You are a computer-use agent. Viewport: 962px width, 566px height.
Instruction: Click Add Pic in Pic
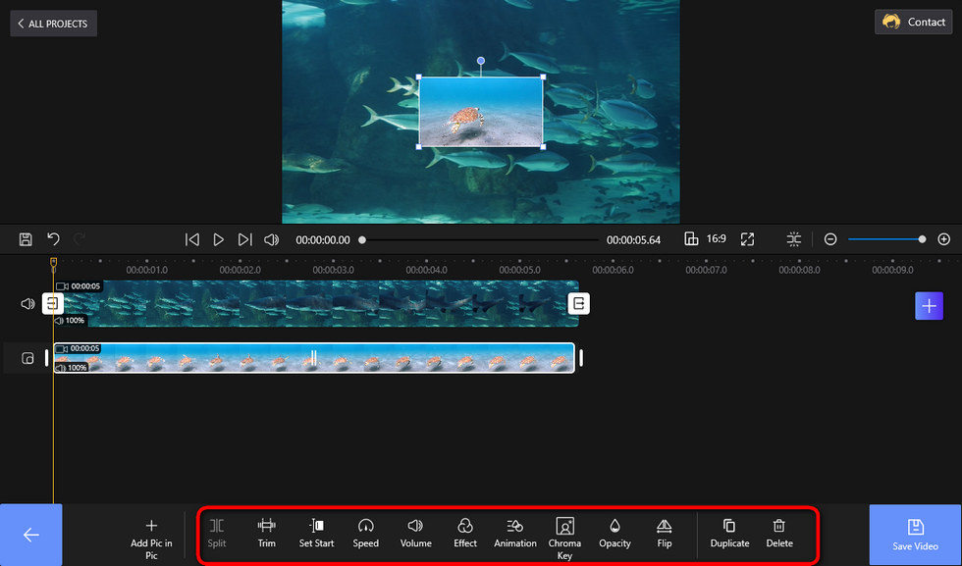[x=151, y=539]
